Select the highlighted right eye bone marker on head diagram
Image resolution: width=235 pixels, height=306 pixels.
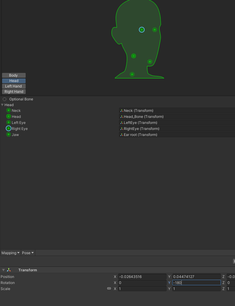(x=142, y=30)
